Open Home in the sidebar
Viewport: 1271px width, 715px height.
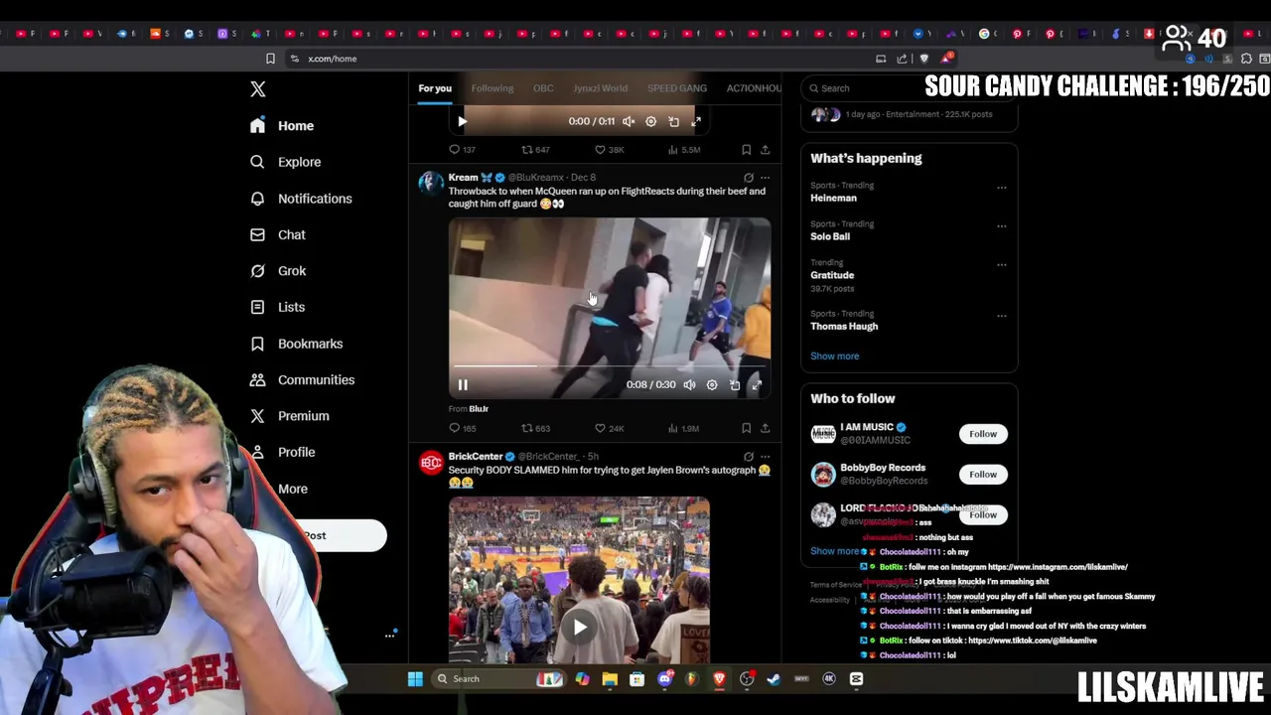pyautogui.click(x=282, y=126)
